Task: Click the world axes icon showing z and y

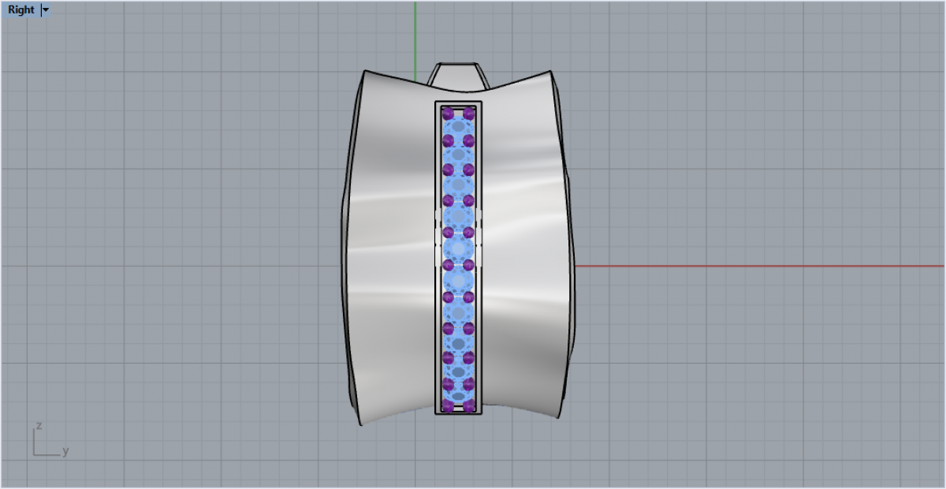Action: pos(50,440)
